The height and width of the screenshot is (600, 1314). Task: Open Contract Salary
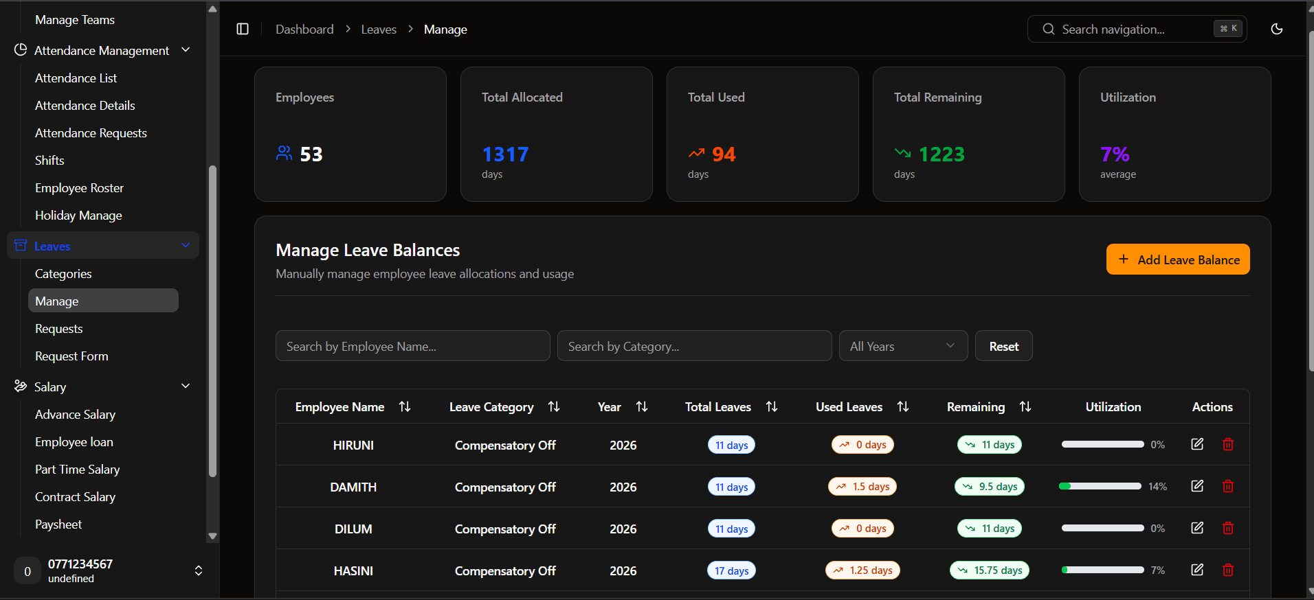[75, 497]
